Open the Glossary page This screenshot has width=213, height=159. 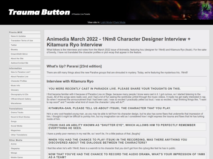coord(25,90)
